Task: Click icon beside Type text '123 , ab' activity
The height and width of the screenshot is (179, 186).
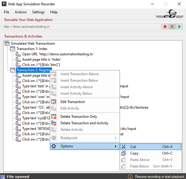Action: click(x=18, y=107)
